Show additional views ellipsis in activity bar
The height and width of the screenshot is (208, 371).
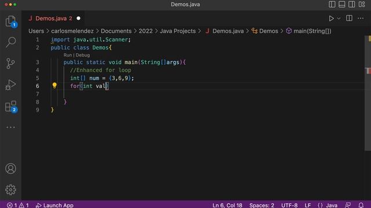(x=10, y=127)
